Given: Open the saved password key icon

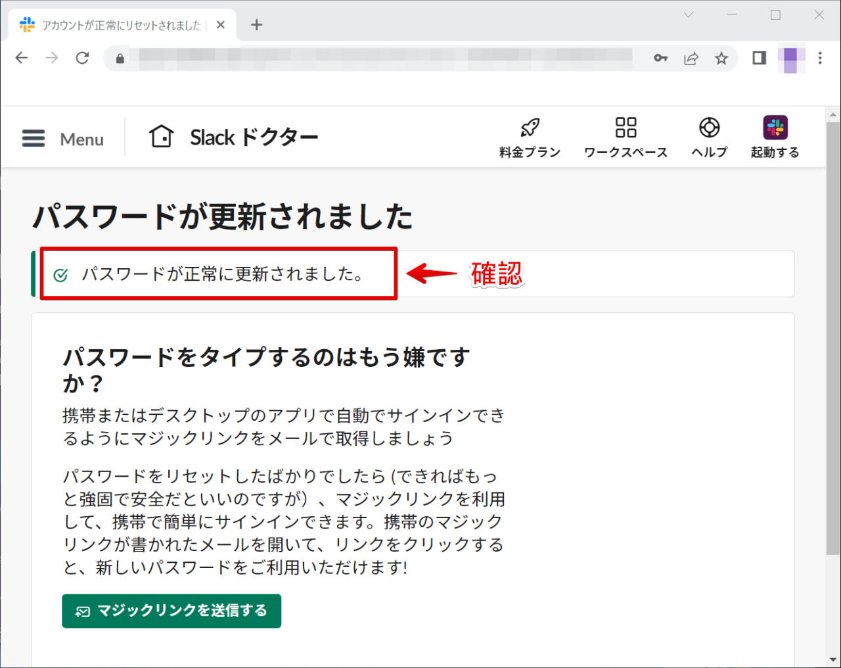Looking at the screenshot, I should coord(661,58).
